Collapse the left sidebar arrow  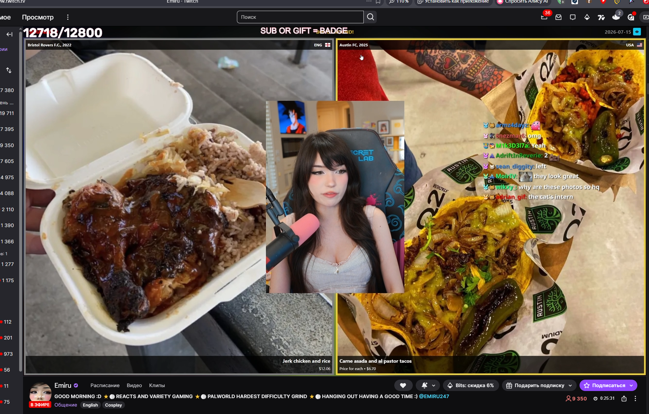(x=9, y=34)
